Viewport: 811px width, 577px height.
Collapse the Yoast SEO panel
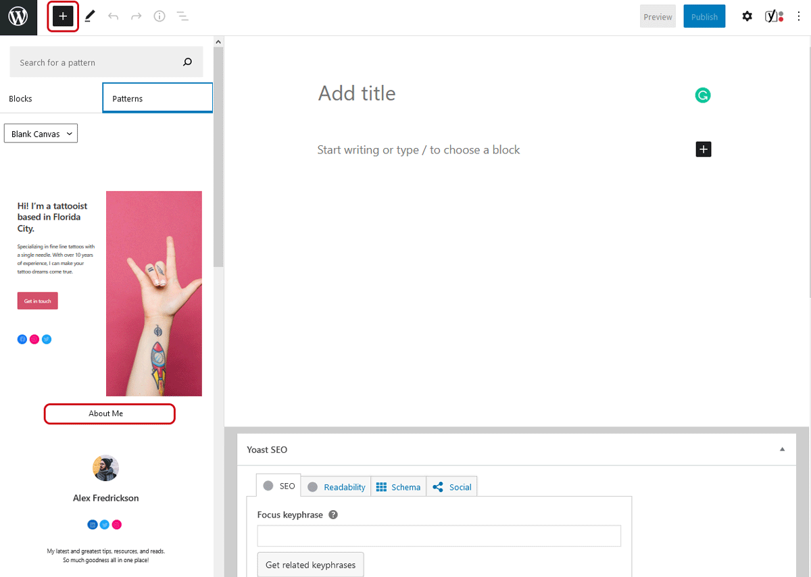(782, 449)
